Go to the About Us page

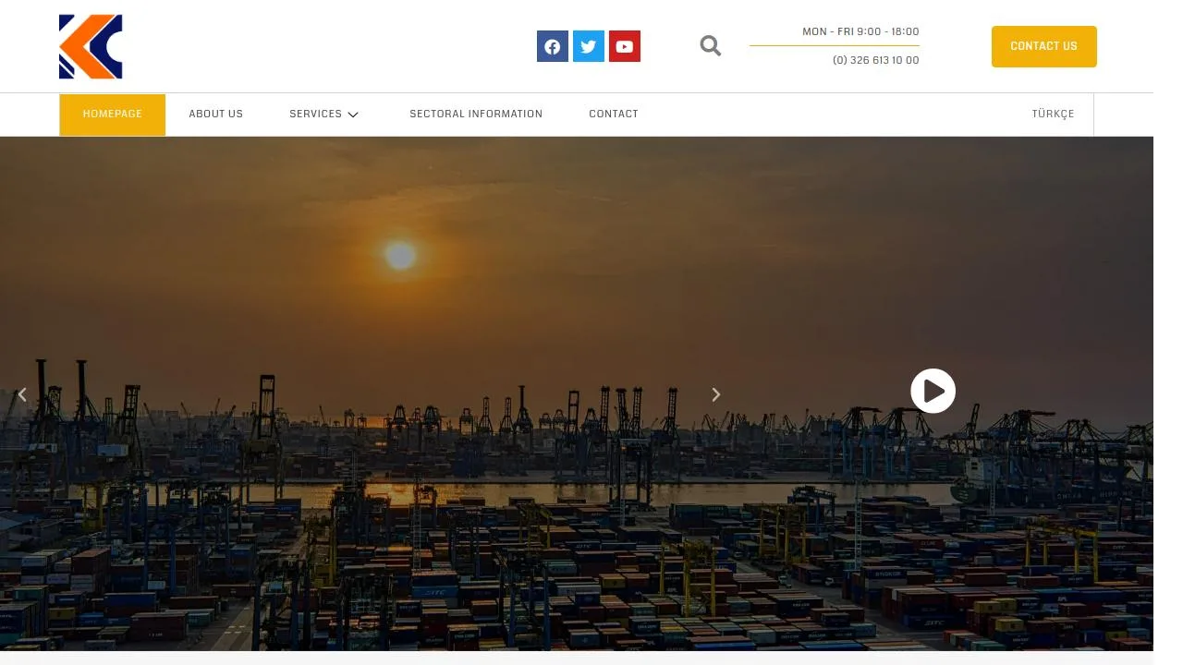point(216,114)
